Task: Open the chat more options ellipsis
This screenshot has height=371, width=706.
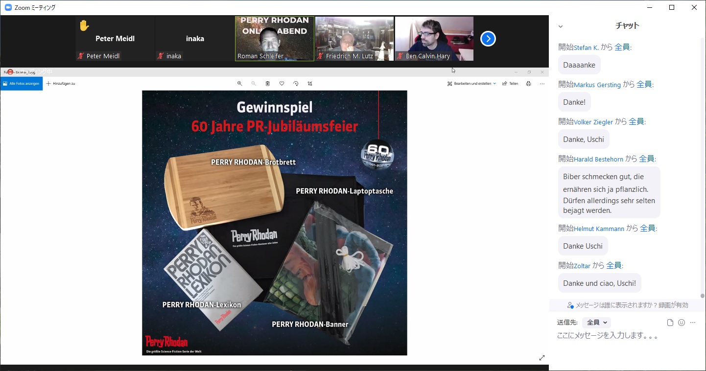Action: (693, 323)
